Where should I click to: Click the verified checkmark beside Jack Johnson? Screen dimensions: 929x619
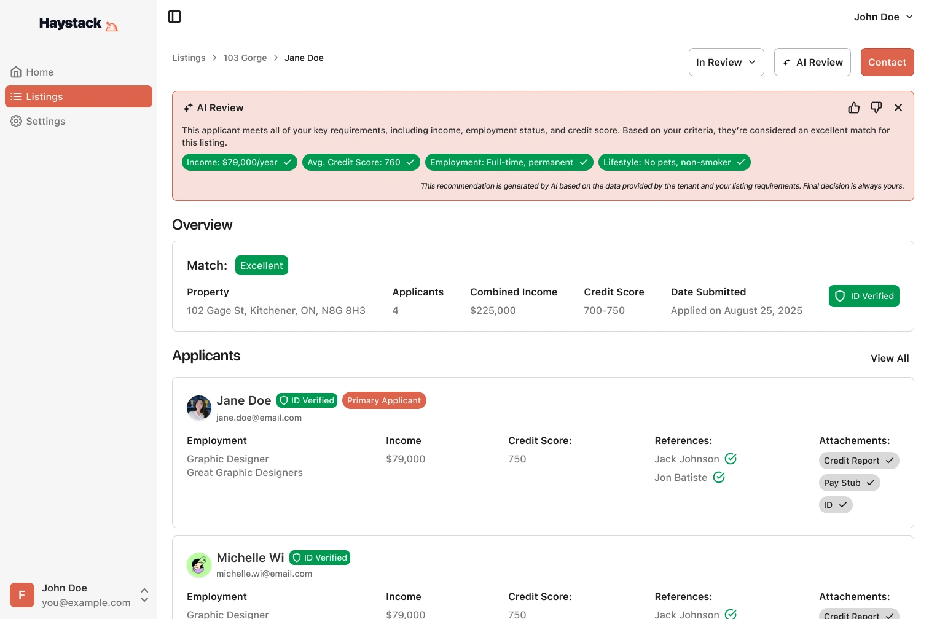point(730,459)
